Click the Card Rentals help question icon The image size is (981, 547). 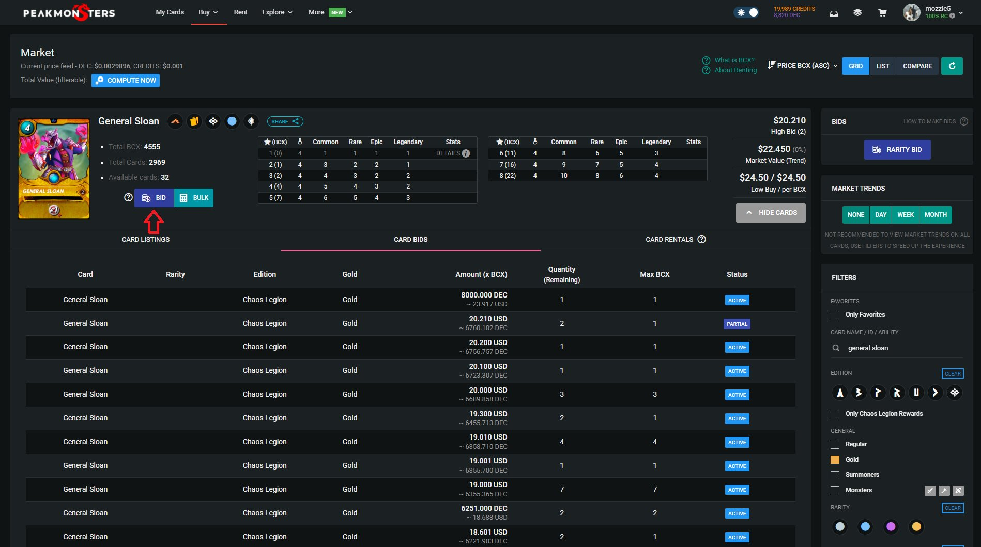701,239
